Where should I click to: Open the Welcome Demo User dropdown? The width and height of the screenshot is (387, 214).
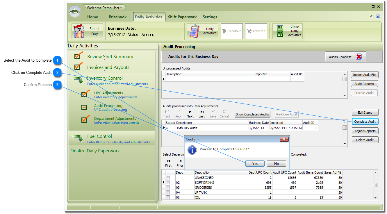point(104,8)
